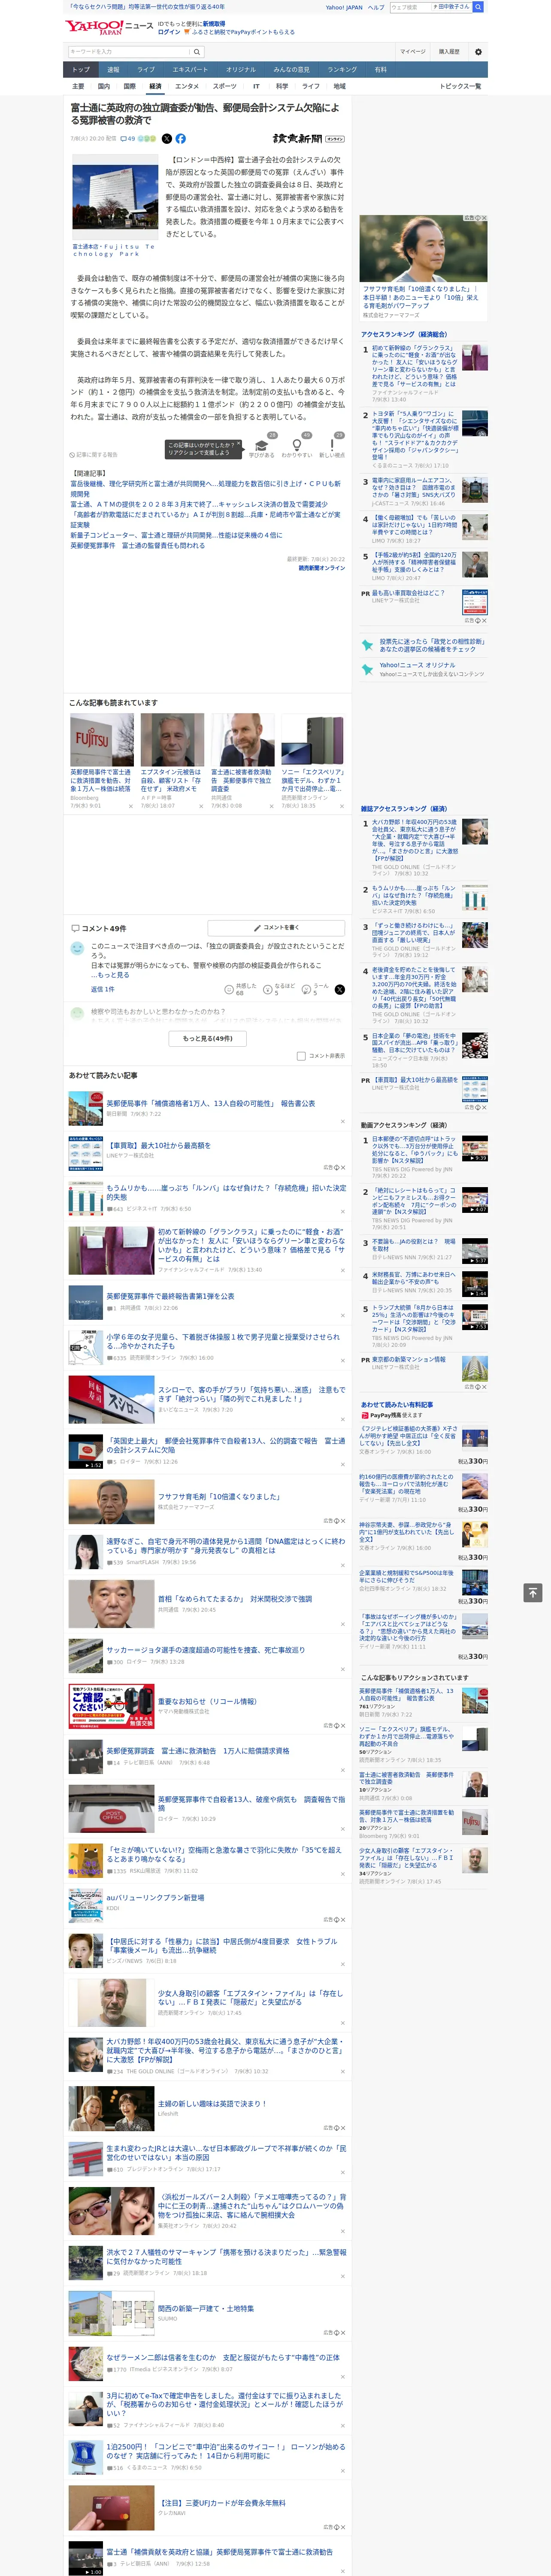This screenshot has width=551, height=2576.
Task: Click the news keyword search magnifier button
Action: [x=197, y=52]
